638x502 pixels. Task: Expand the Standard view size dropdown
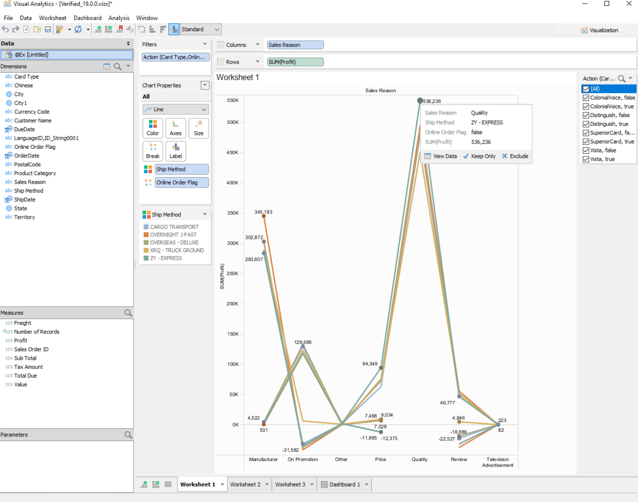point(217,29)
